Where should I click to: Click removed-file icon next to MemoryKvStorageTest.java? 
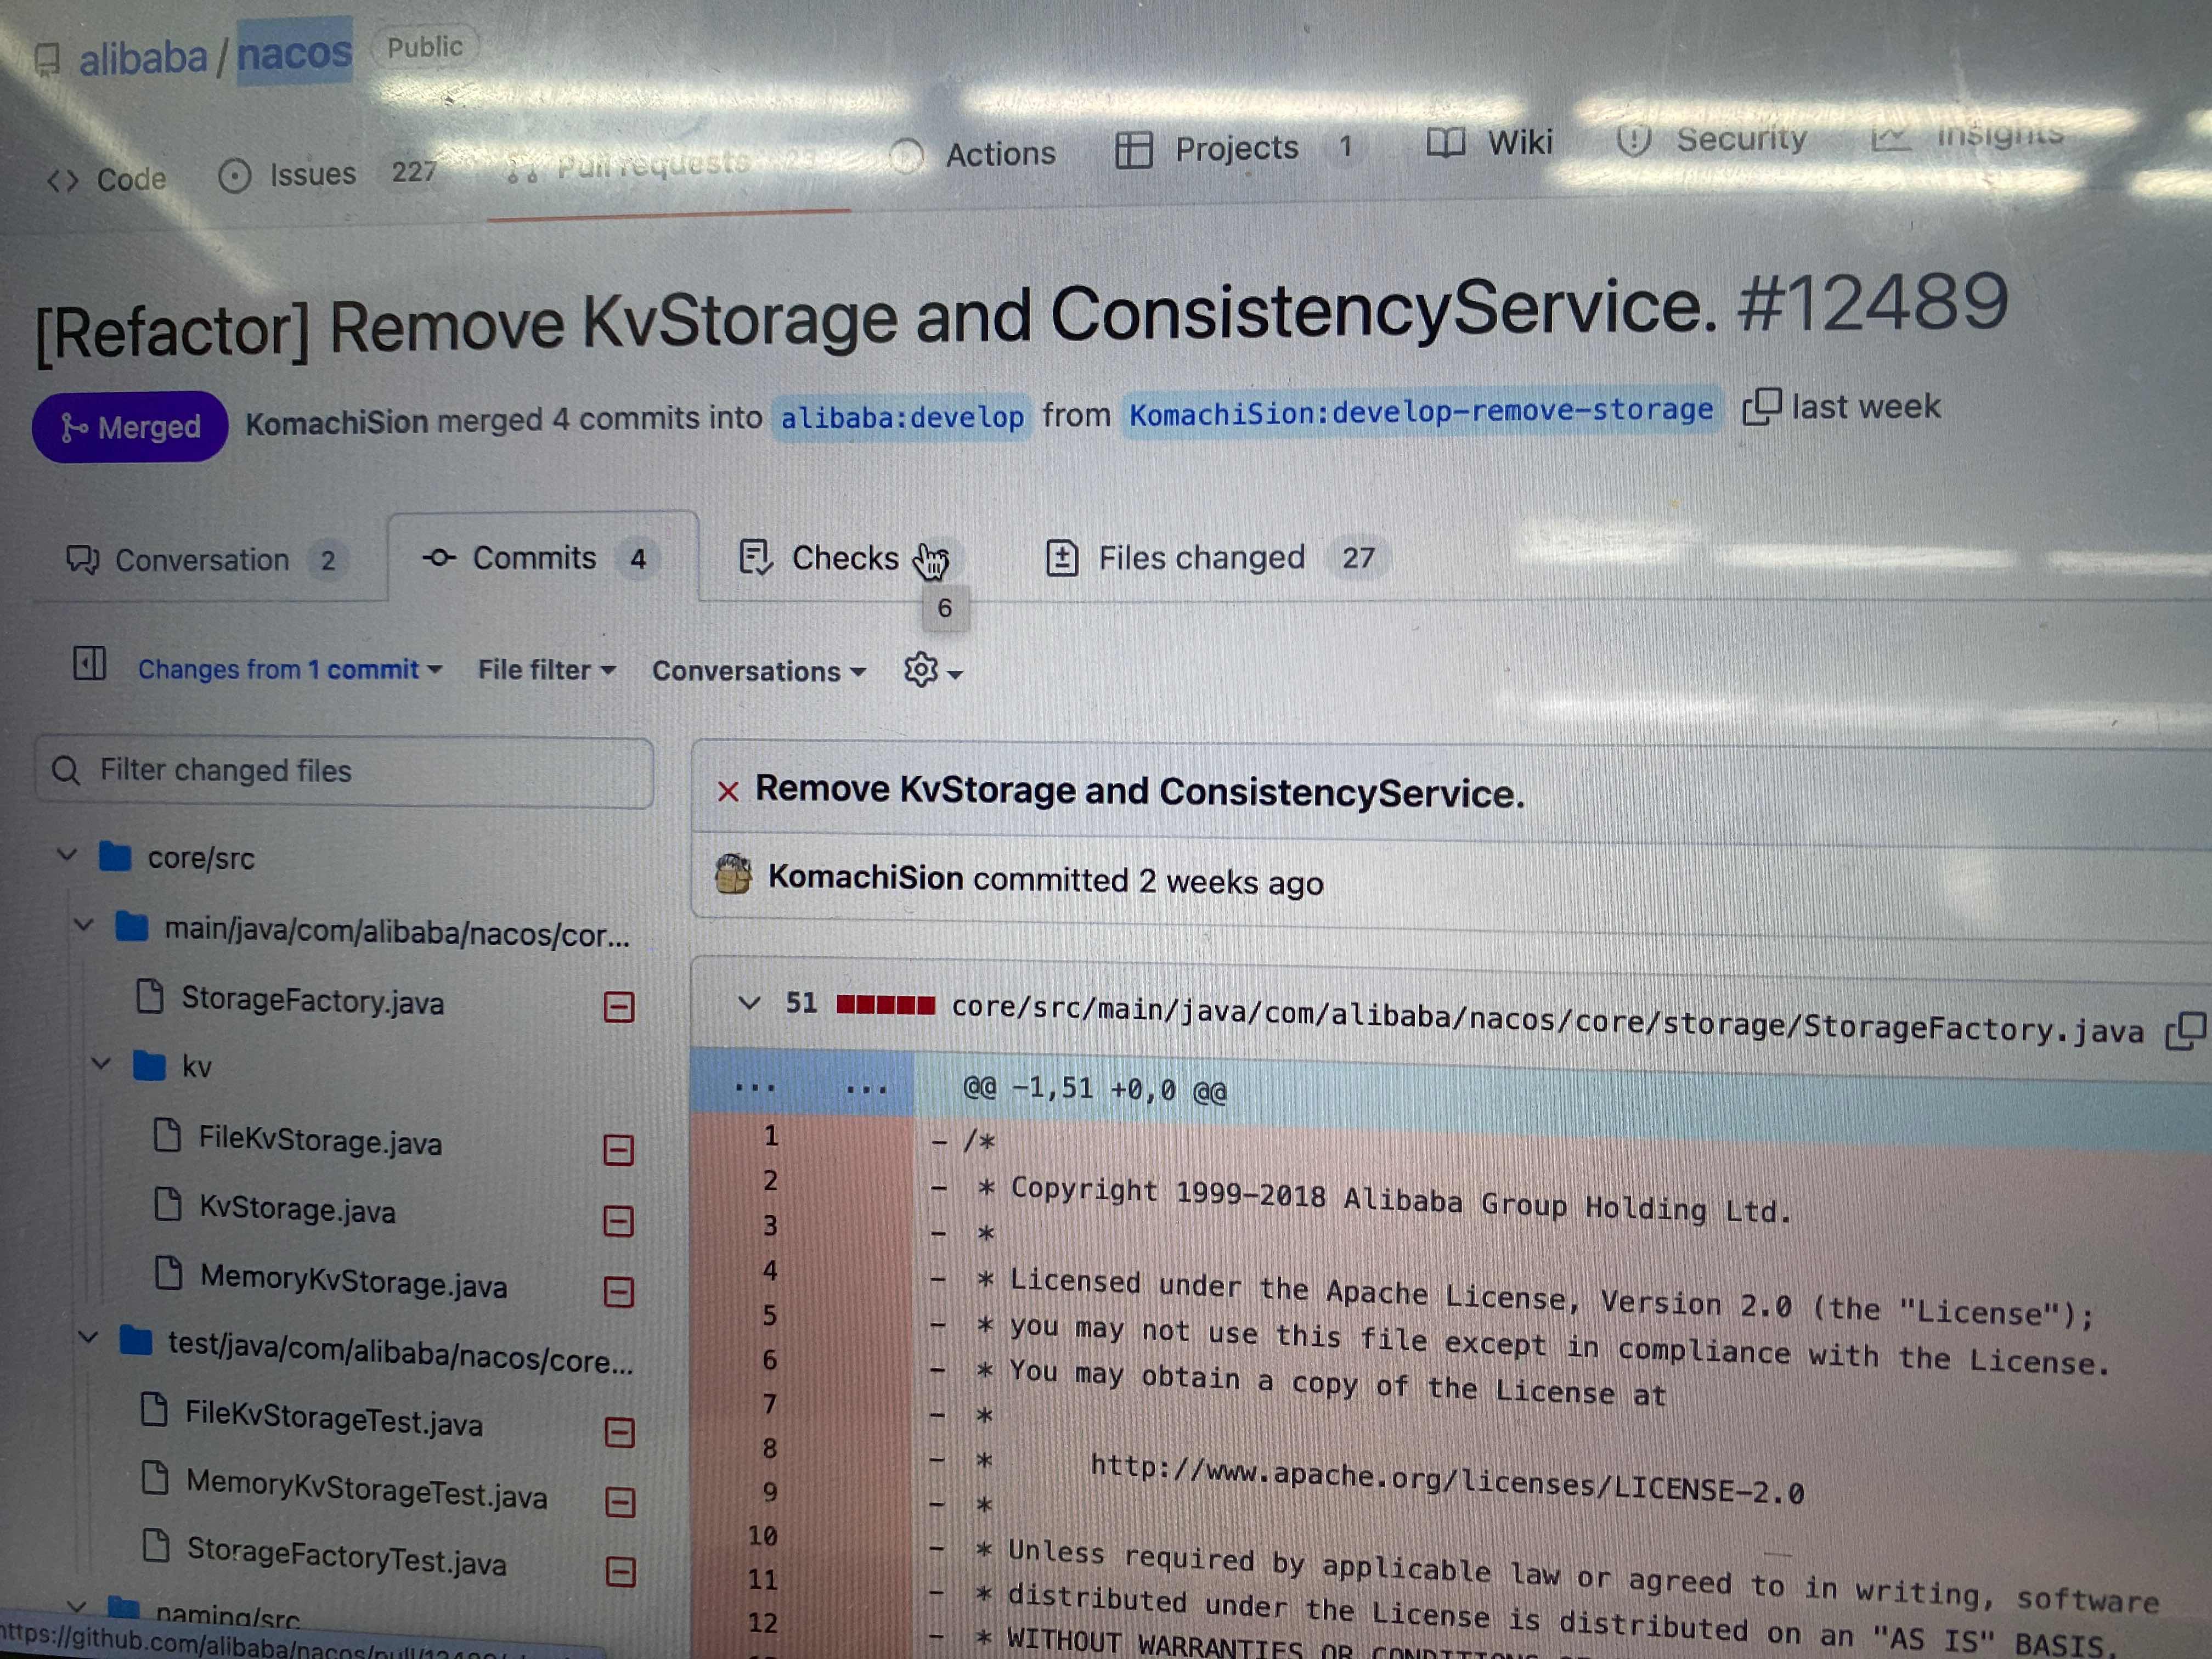pyautogui.click(x=621, y=1502)
